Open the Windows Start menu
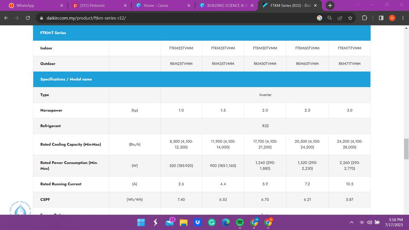Screen dimensions: 409x230 (141, 222)
